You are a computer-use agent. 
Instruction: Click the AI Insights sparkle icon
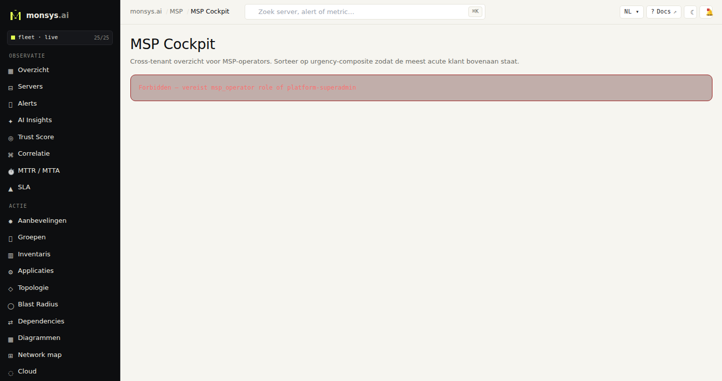(11, 121)
